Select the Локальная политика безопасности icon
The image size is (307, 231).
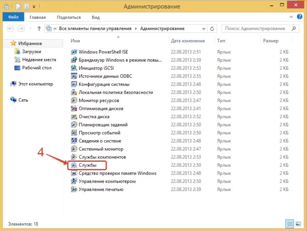[x=74, y=92]
